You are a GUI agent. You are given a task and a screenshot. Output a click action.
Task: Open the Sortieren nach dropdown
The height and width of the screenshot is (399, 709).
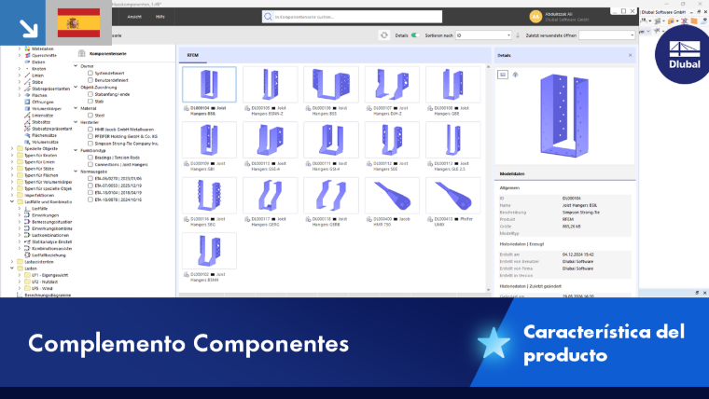pos(483,35)
